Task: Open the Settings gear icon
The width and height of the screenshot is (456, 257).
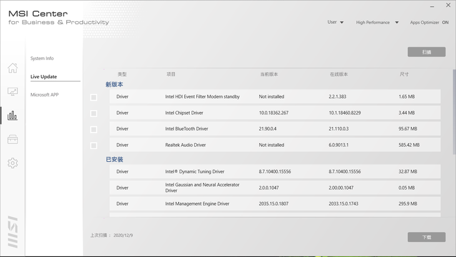Action: click(x=12, y=163)
